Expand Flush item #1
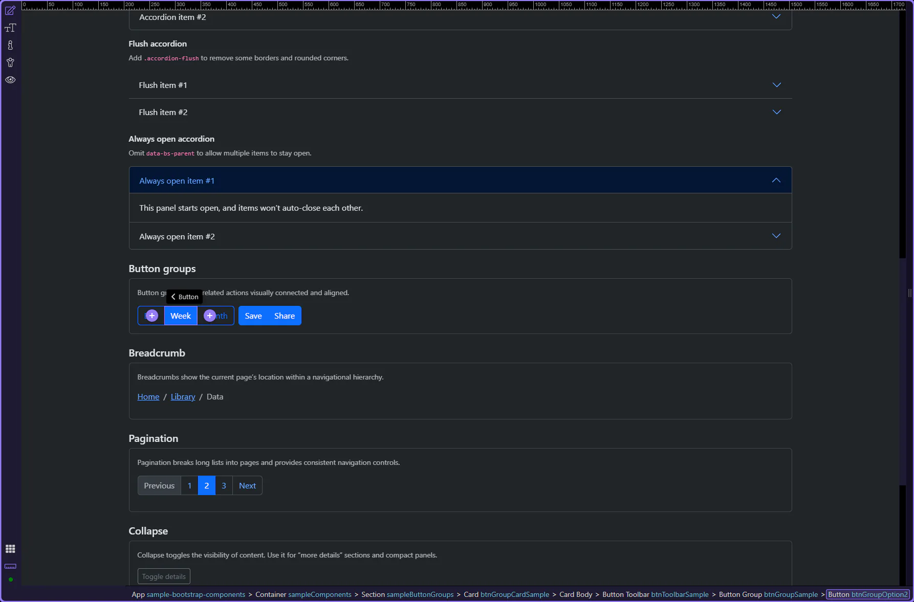Screen dimensions: 914x602 coord(460,85)
